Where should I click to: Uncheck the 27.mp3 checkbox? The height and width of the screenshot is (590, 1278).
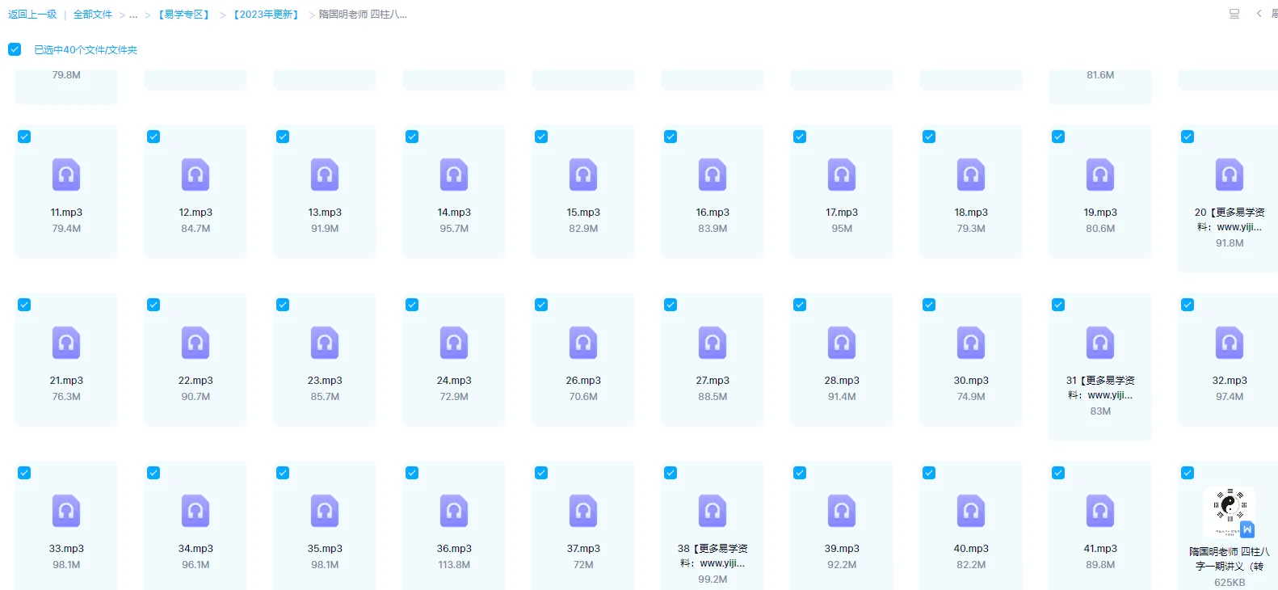[671, 305]
